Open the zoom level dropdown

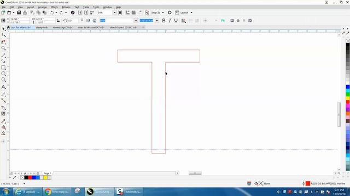(114, 13)
